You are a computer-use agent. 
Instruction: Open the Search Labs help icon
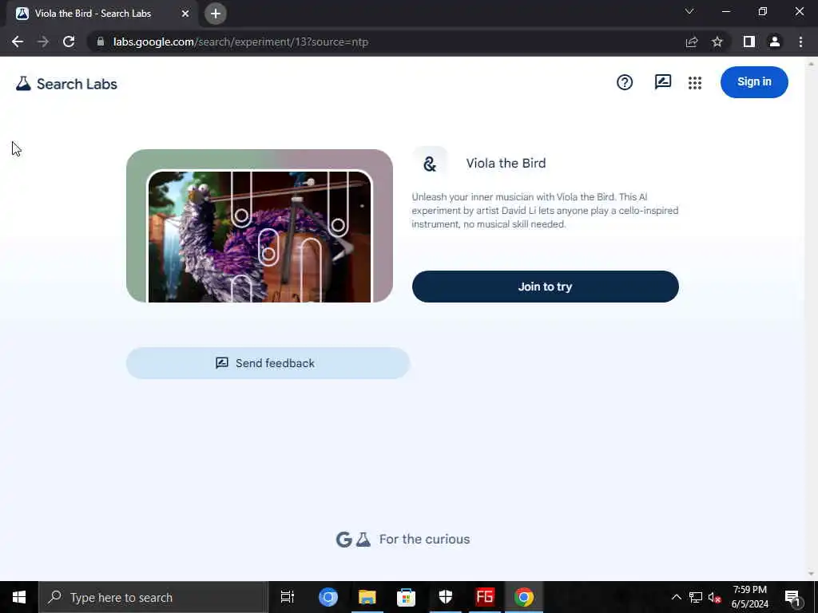pyautogui.click(x=625, y=82)
